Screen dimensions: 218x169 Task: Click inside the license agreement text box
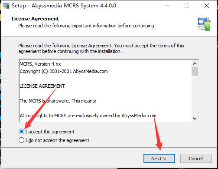(106, 91)
